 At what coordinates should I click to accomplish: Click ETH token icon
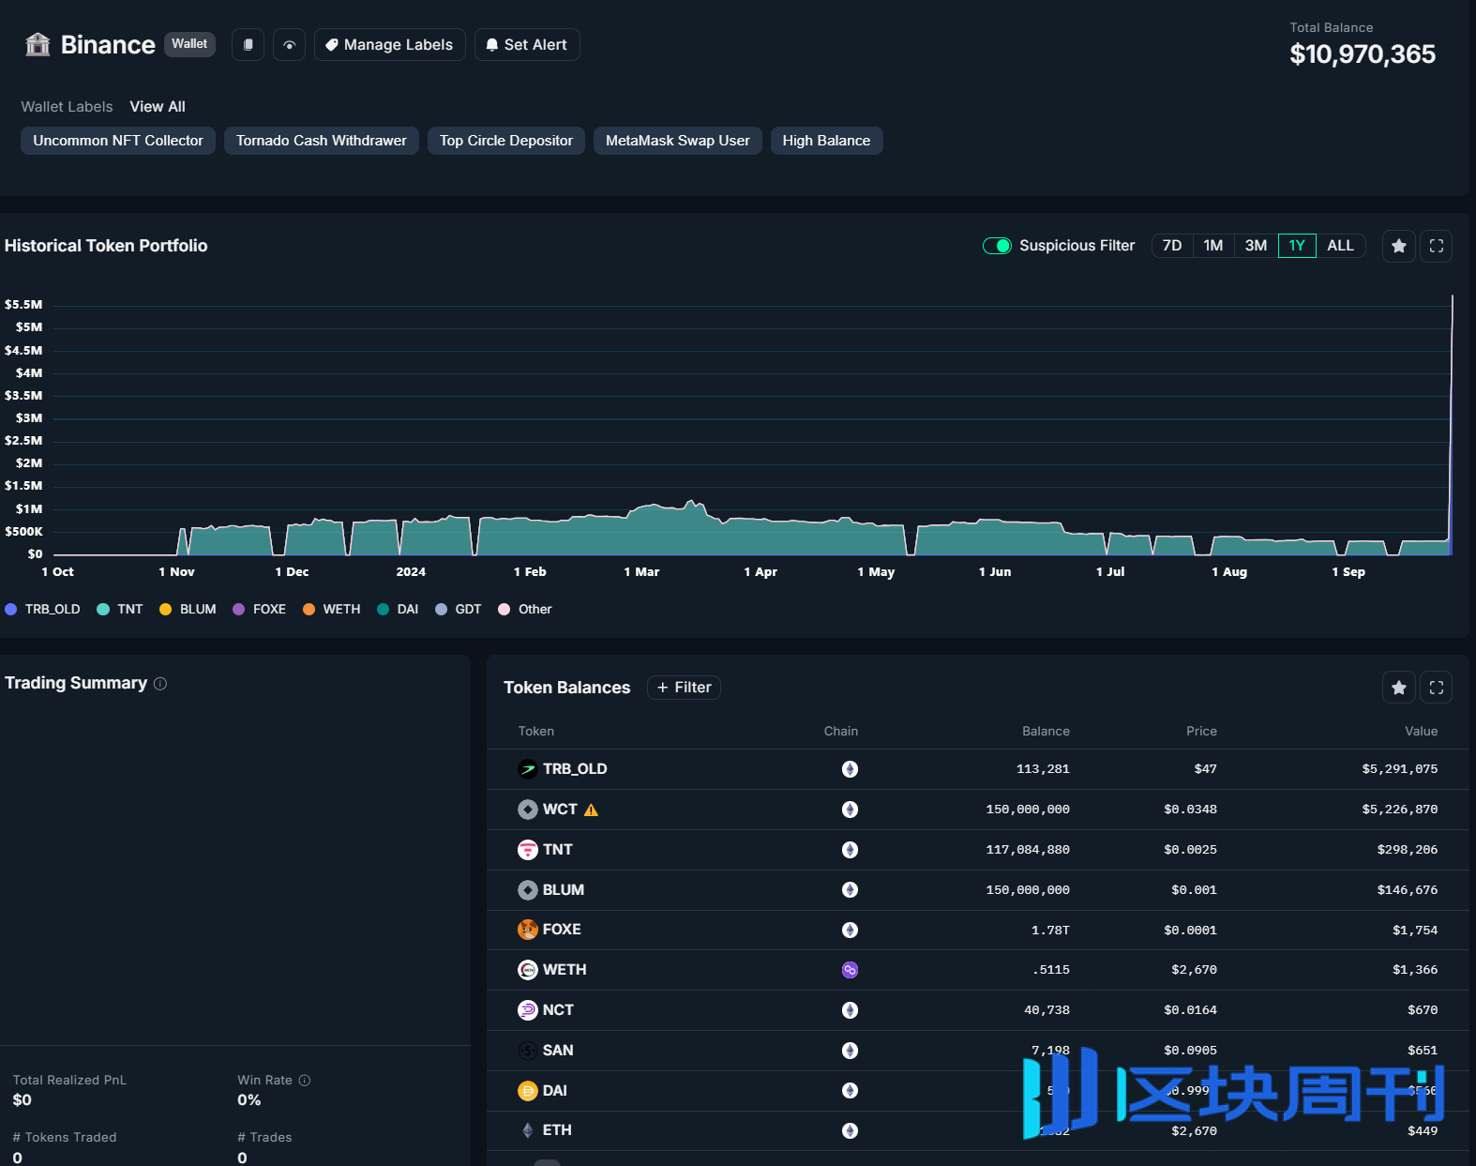[528, 1130]
